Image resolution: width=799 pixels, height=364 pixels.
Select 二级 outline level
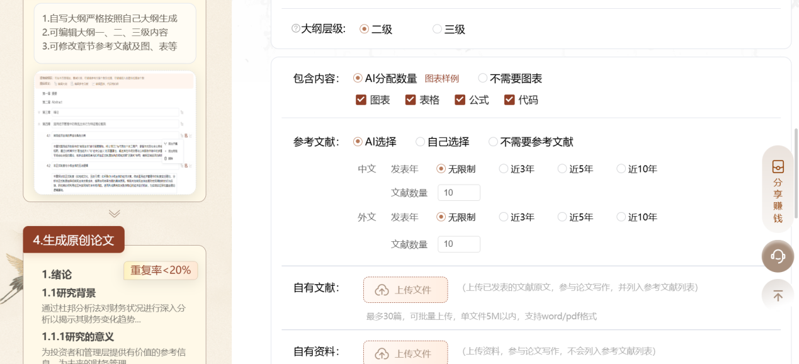click(364, 29)
